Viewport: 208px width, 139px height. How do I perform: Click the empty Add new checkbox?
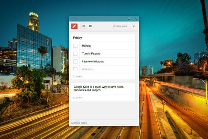click(75, 69)
